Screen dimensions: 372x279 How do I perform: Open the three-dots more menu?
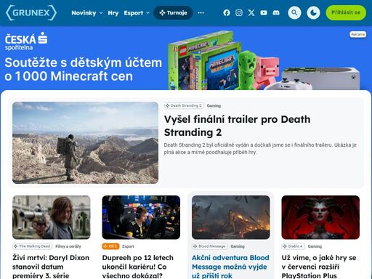[x=201, y=13]
